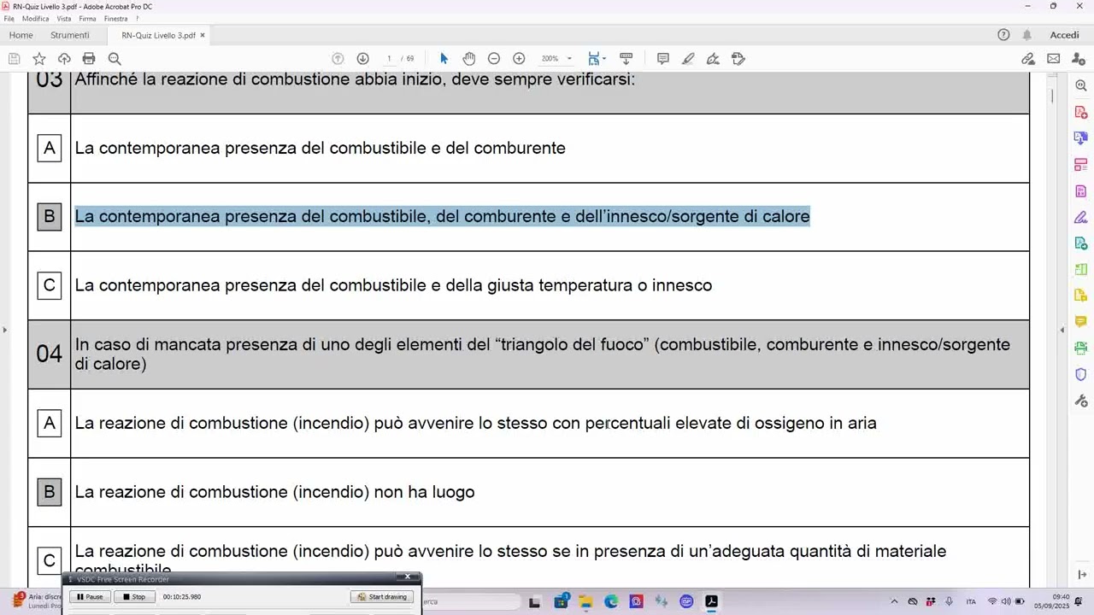Collapse right panel with bottom arrow icon

point(1081,574)
